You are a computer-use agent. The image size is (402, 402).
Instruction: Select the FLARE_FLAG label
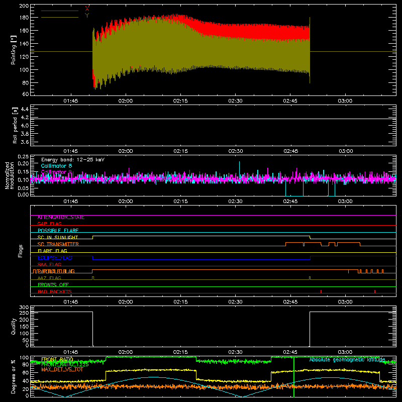click(52, 251)
